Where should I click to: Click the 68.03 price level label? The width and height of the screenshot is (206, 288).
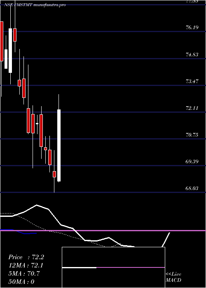pos(192,188)
